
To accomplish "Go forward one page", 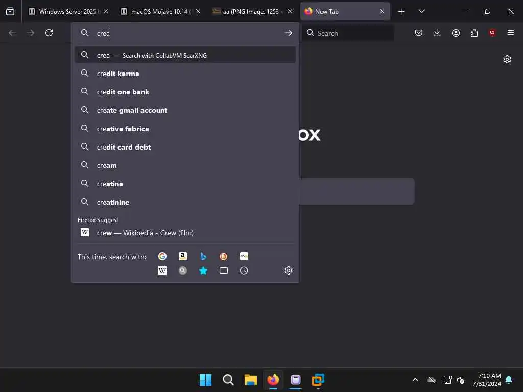I will click(x=31, y=33).
